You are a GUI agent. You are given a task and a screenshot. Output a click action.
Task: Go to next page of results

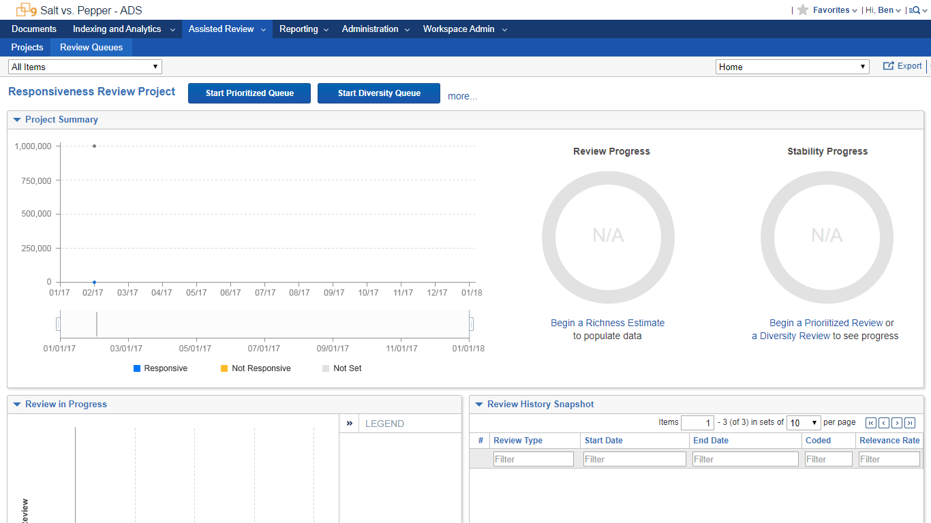click(x=897, y=423)
